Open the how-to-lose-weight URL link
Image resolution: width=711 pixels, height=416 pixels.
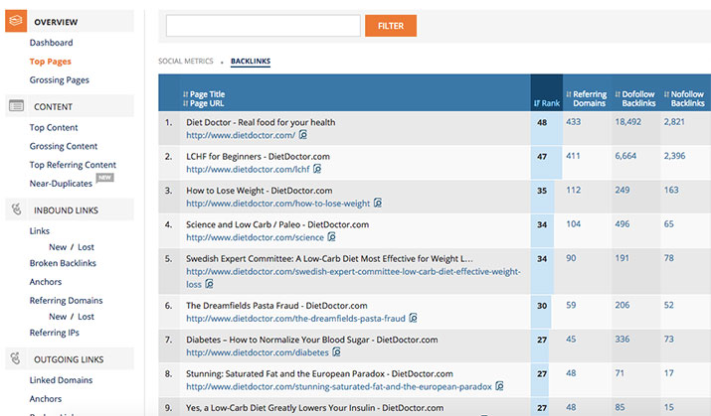pos(278,204)
